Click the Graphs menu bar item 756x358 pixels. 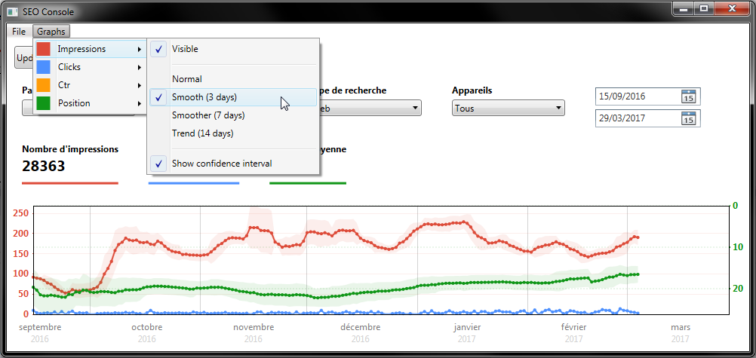(51, 32)
